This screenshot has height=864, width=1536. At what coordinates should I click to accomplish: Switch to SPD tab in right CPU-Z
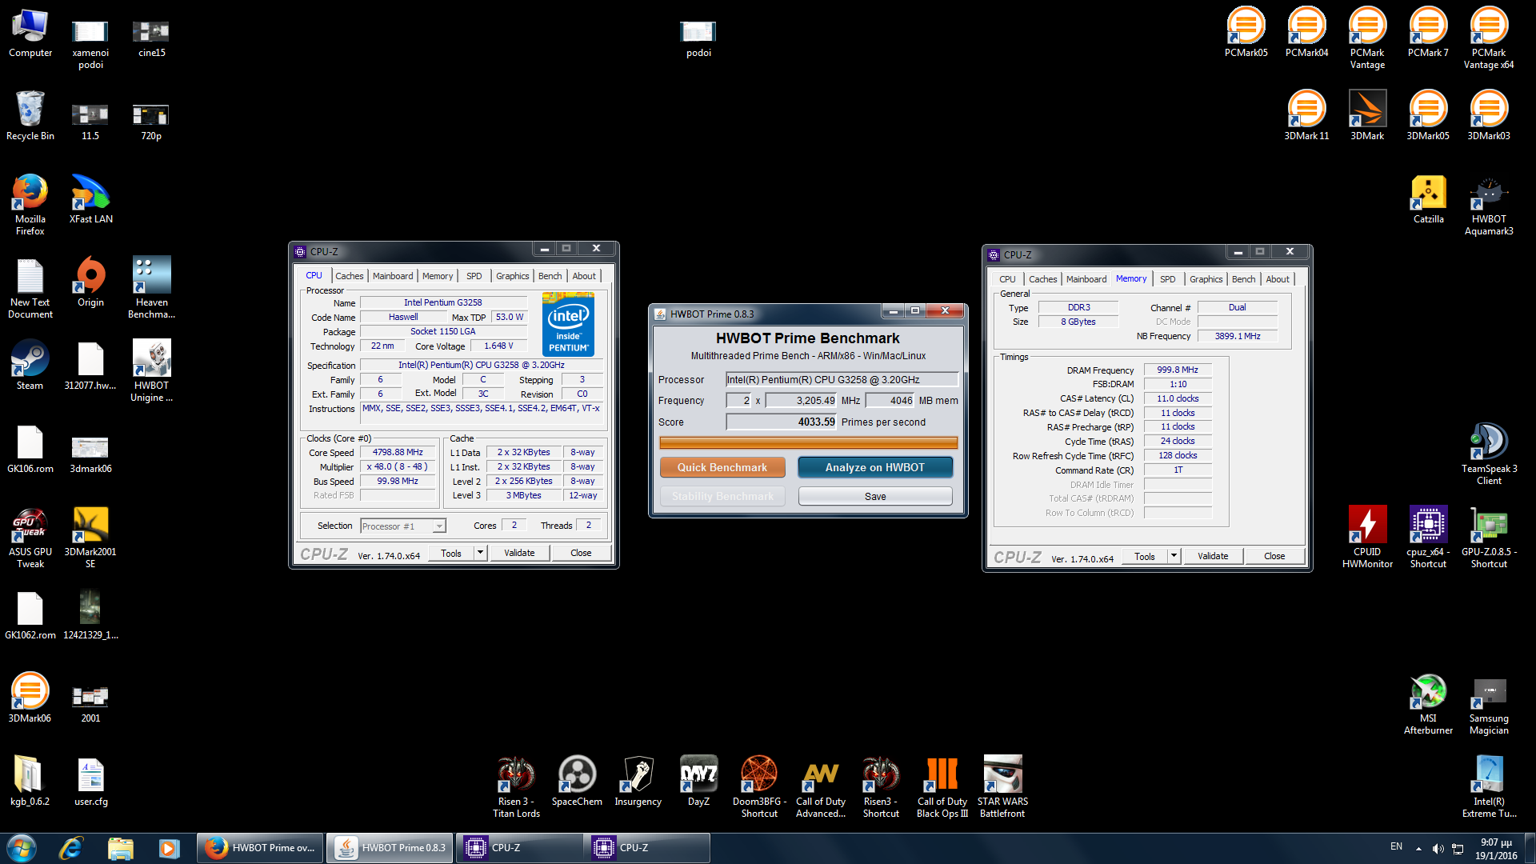coord(1167,279)
